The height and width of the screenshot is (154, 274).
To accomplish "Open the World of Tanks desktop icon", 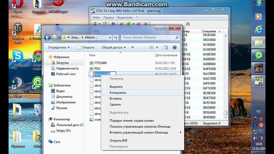I will pos(18,33).
